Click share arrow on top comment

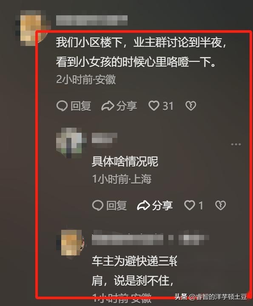coord(108,106)
